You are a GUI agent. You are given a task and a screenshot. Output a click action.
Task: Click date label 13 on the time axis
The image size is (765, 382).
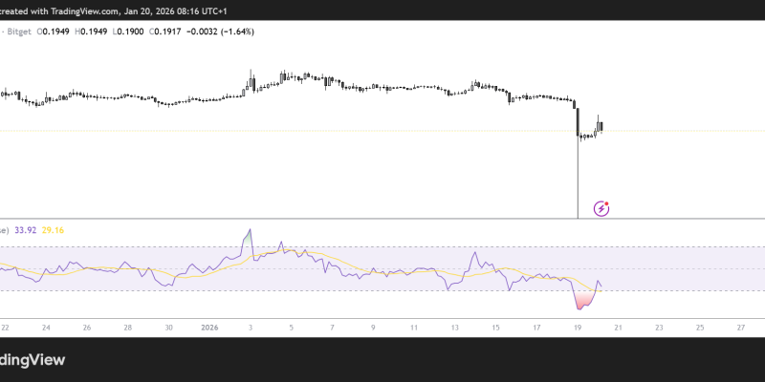(x=455, y=328)
